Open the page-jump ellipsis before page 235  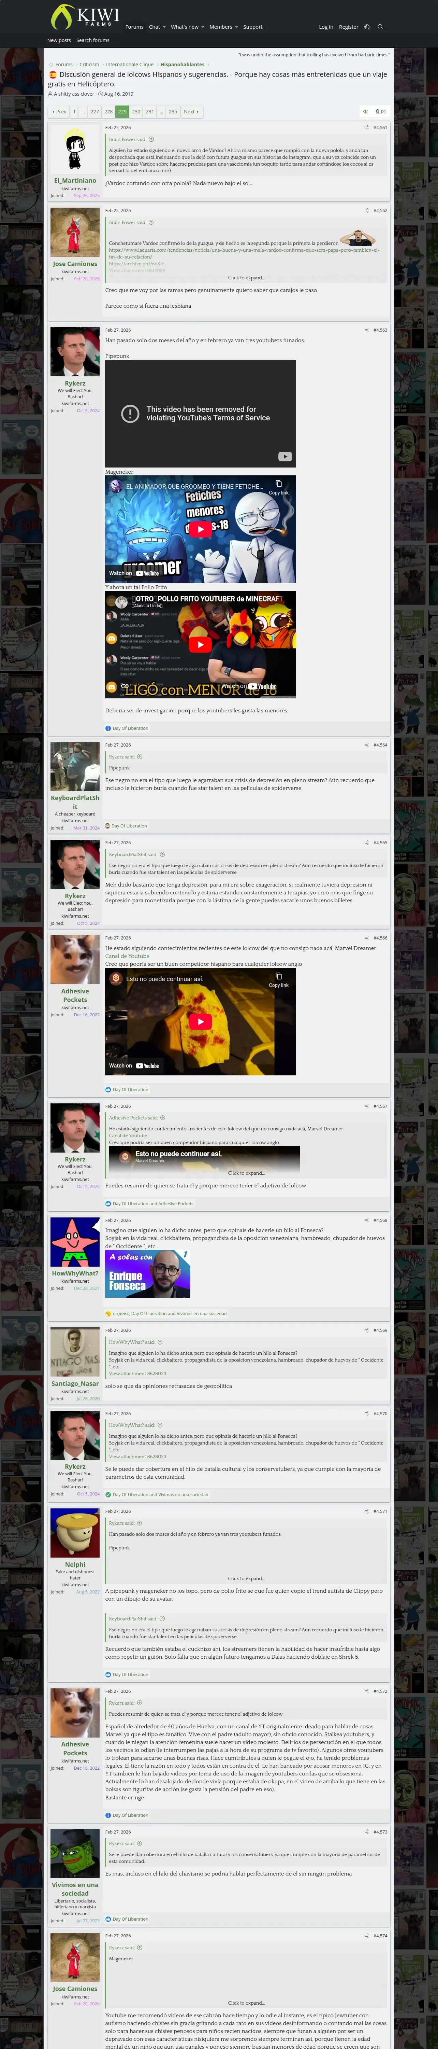[161, 111]
